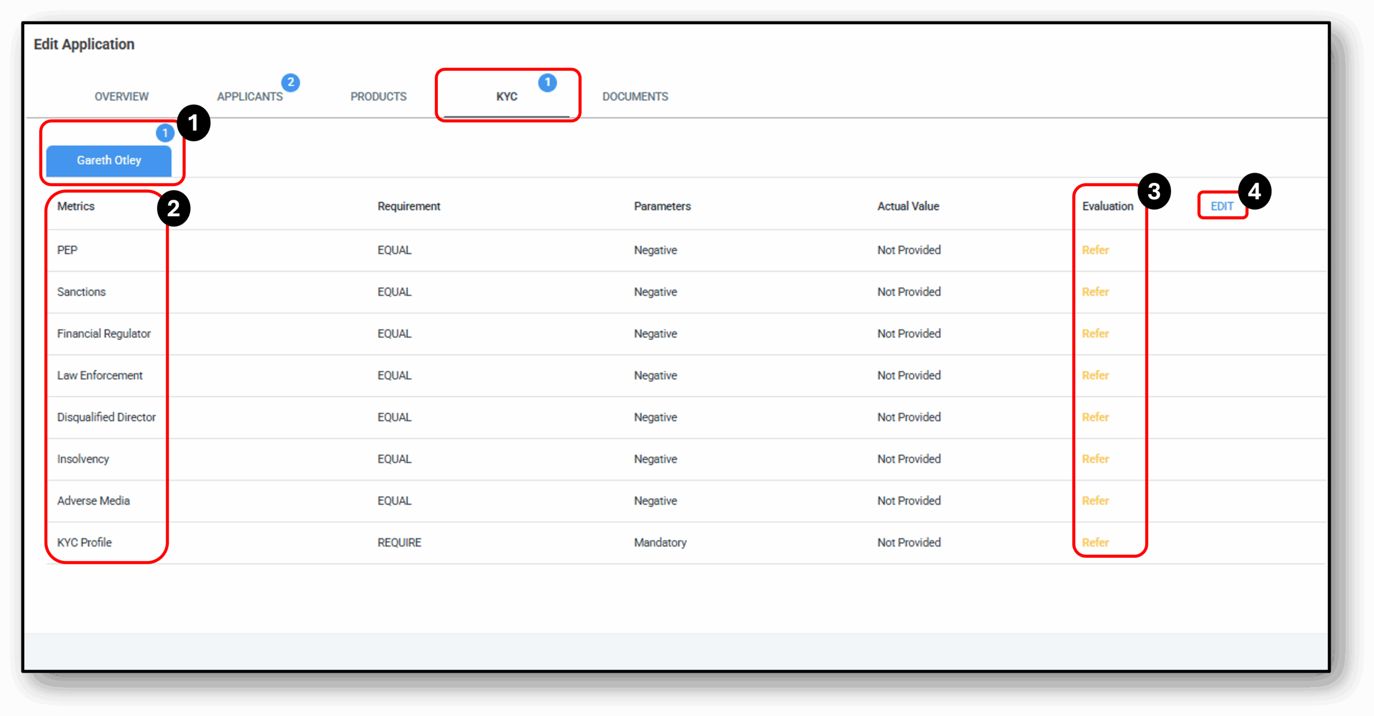Click Refer for Adverse Media
The height and width of the screenshot is (716, 1374).
coord(1095,500)
